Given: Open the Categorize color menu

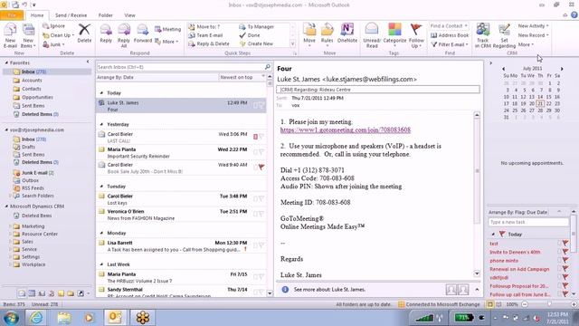Looking at the screenshot, I should [394, 35].
